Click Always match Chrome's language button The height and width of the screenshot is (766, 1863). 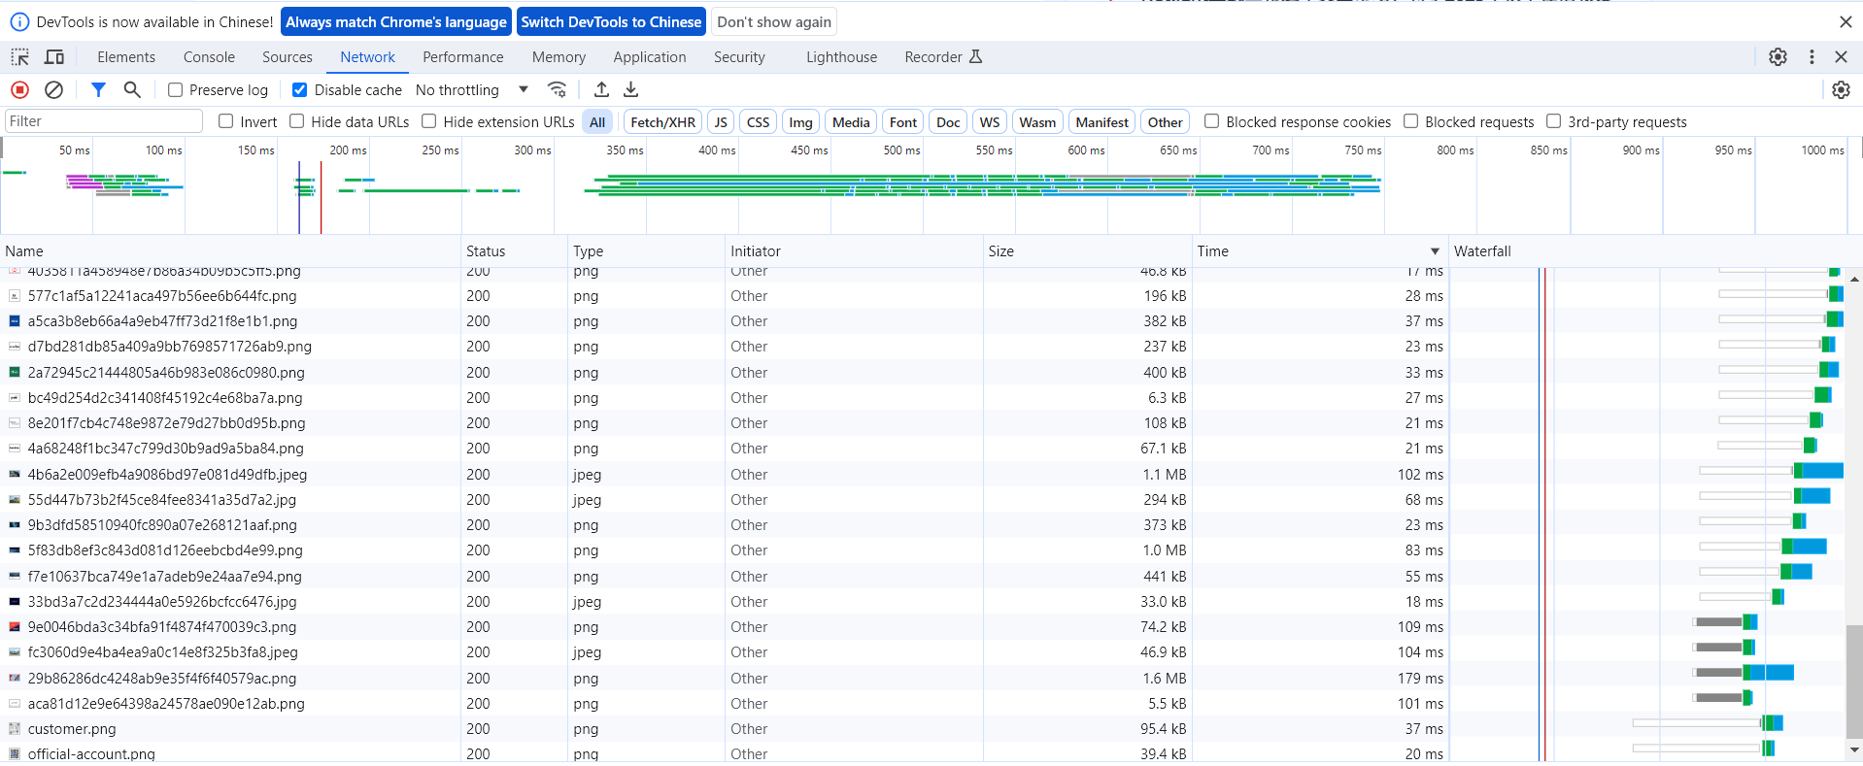tap(396, 21)
